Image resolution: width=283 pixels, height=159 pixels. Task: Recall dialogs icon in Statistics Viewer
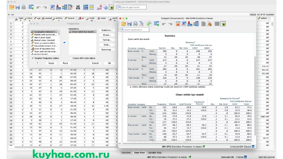[156, 24]
